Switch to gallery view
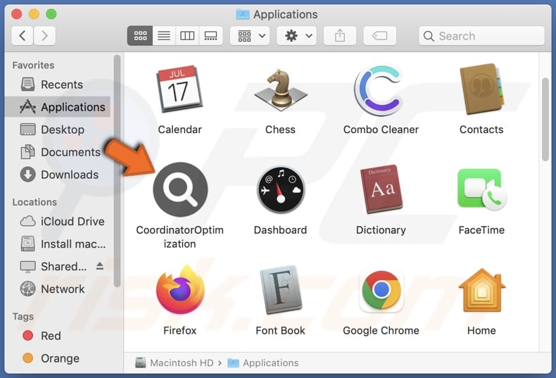 point(210,35)
